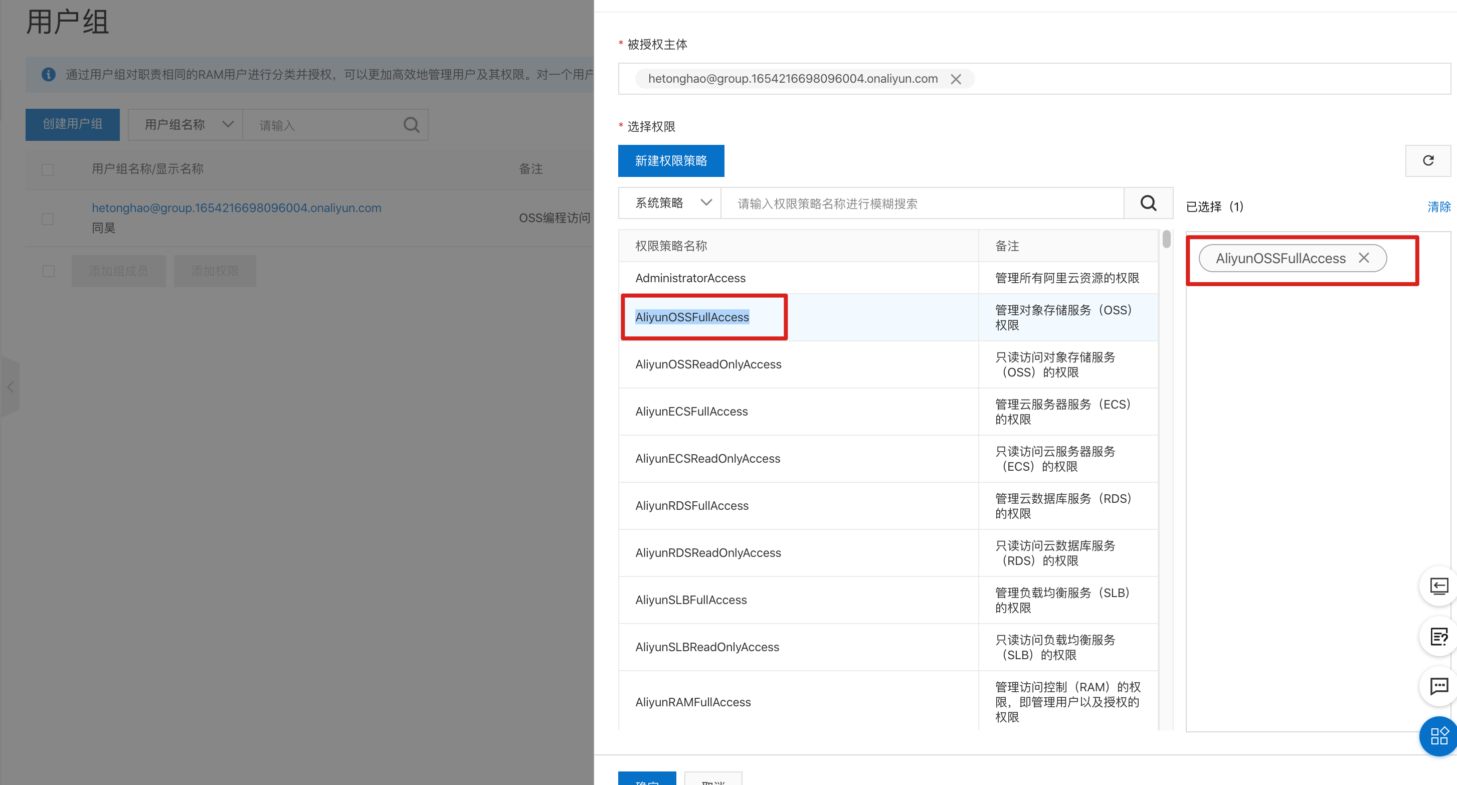
Task: Click the policy name fuzzy search field
Action: (x=922, y=203)
